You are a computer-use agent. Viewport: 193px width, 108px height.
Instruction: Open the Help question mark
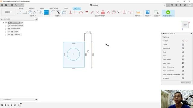(185, 5)
